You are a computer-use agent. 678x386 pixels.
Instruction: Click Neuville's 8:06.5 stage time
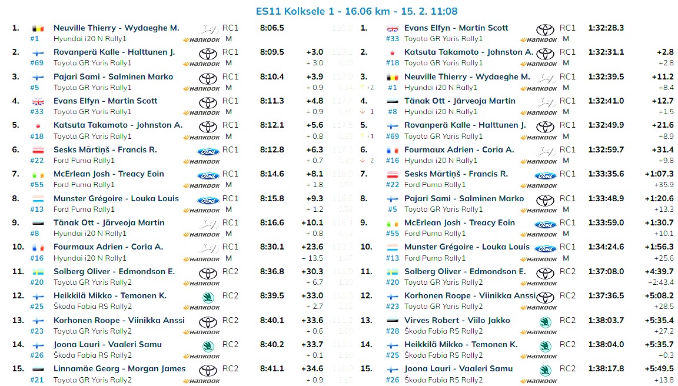pos(272,28)
